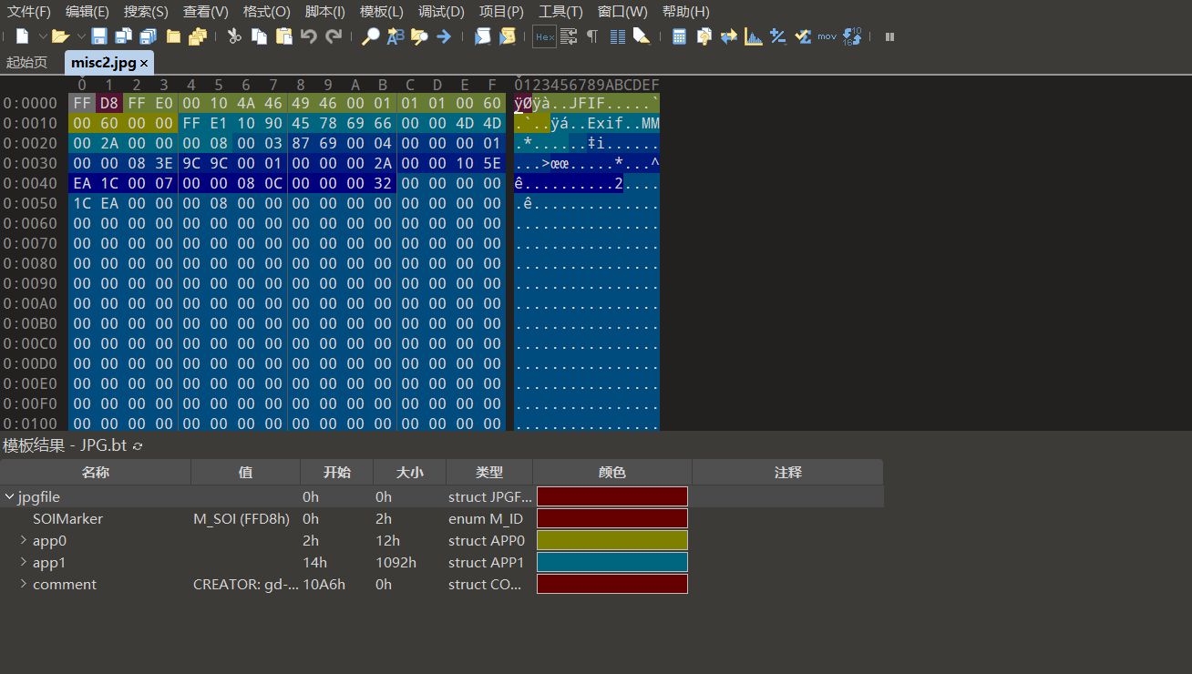Viewport: 1192px width, 674px height.
Task: Open the Calculator icon
Action: point(679,36)
